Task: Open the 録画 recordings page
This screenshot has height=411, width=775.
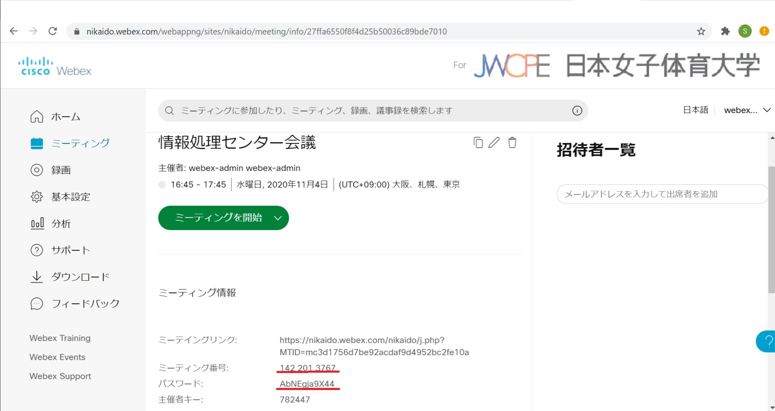Action: tap(61, 170)
